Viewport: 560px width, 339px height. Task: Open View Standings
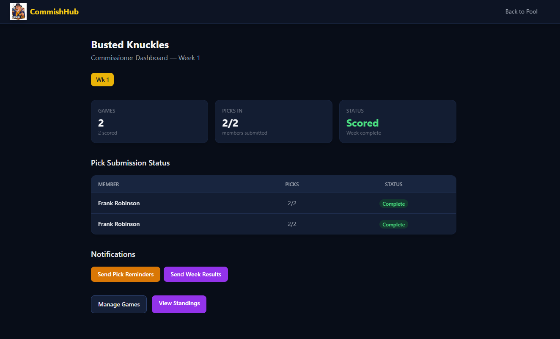pyautogui.click(x=179, y=304)
